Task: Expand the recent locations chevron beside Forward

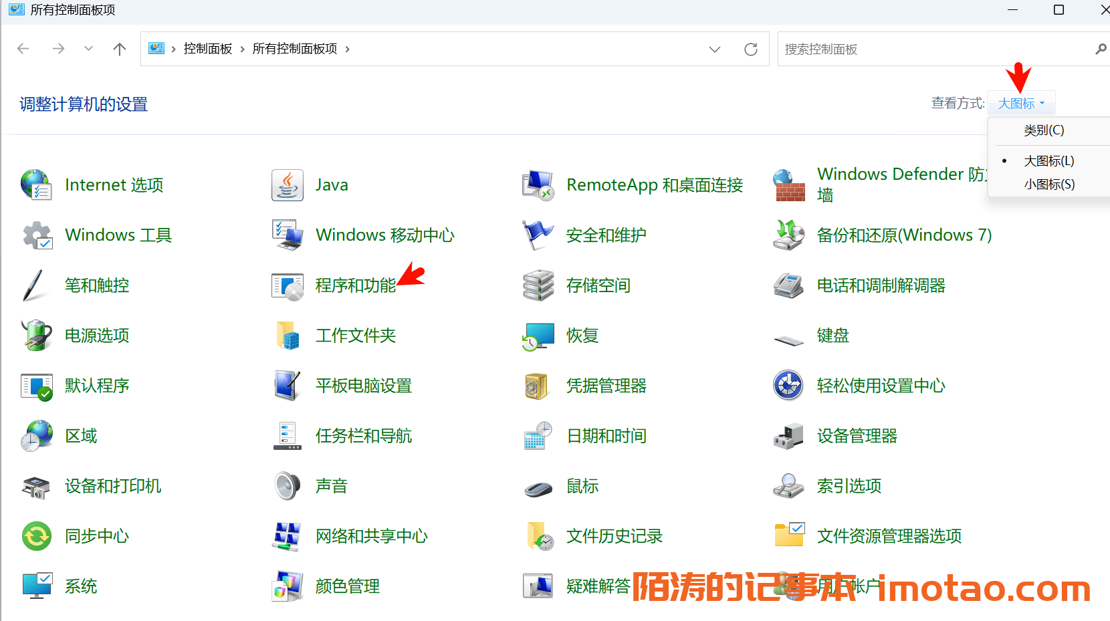Action: click(88, 49)
